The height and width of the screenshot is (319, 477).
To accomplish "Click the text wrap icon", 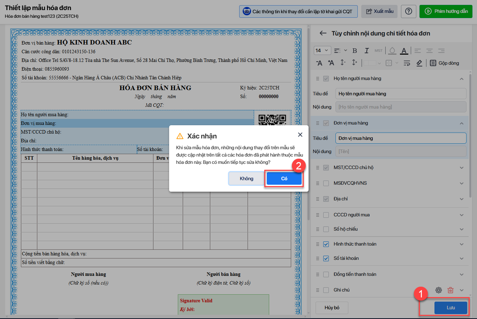I will (x=407, y=63).
